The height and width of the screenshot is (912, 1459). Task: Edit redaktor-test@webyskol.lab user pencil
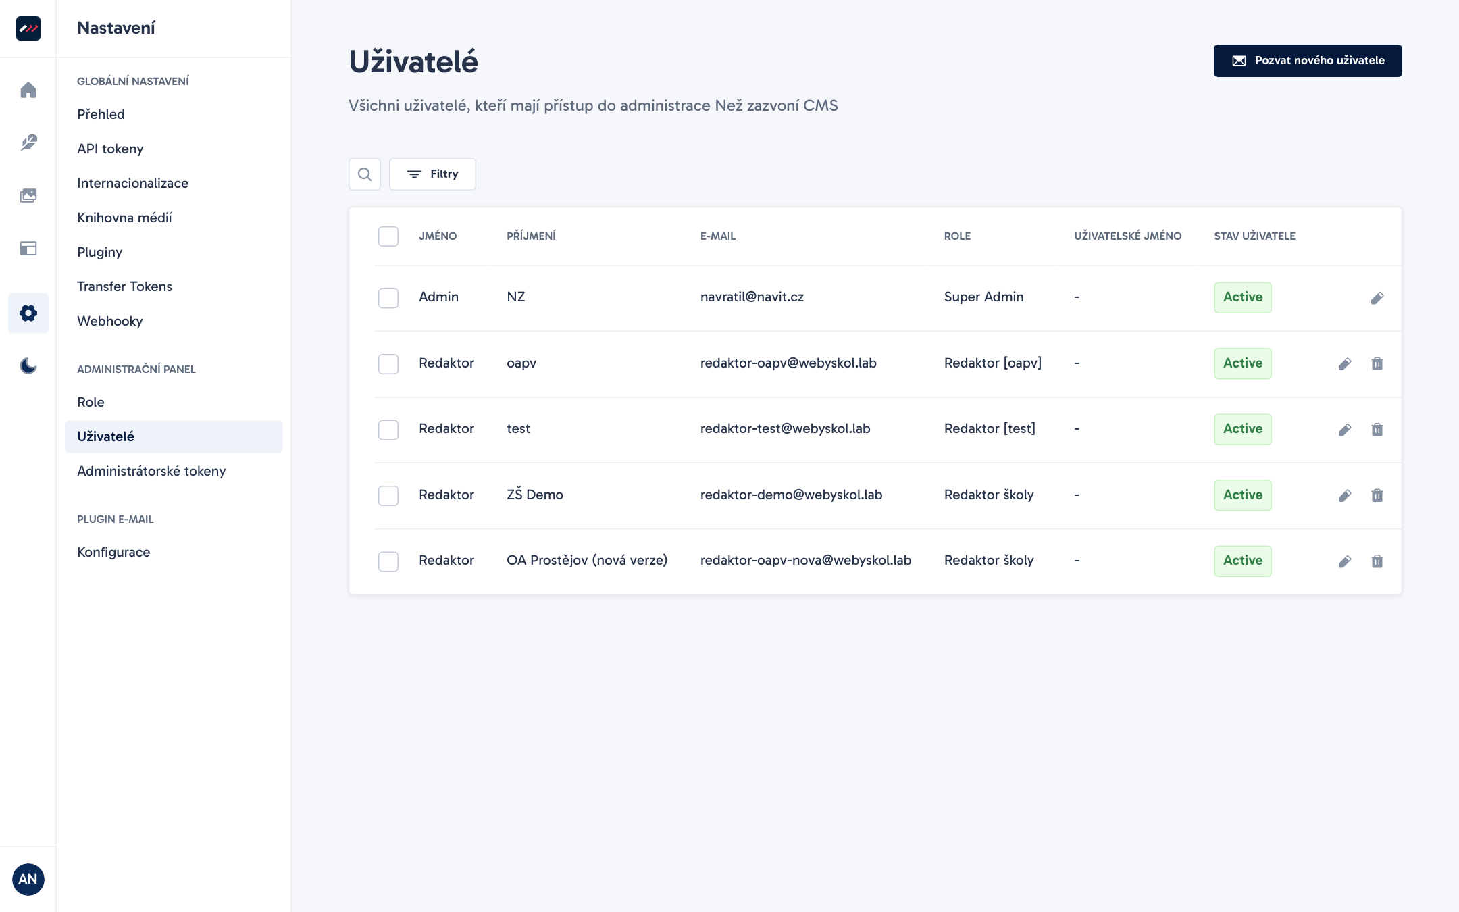pos(1345,430)
